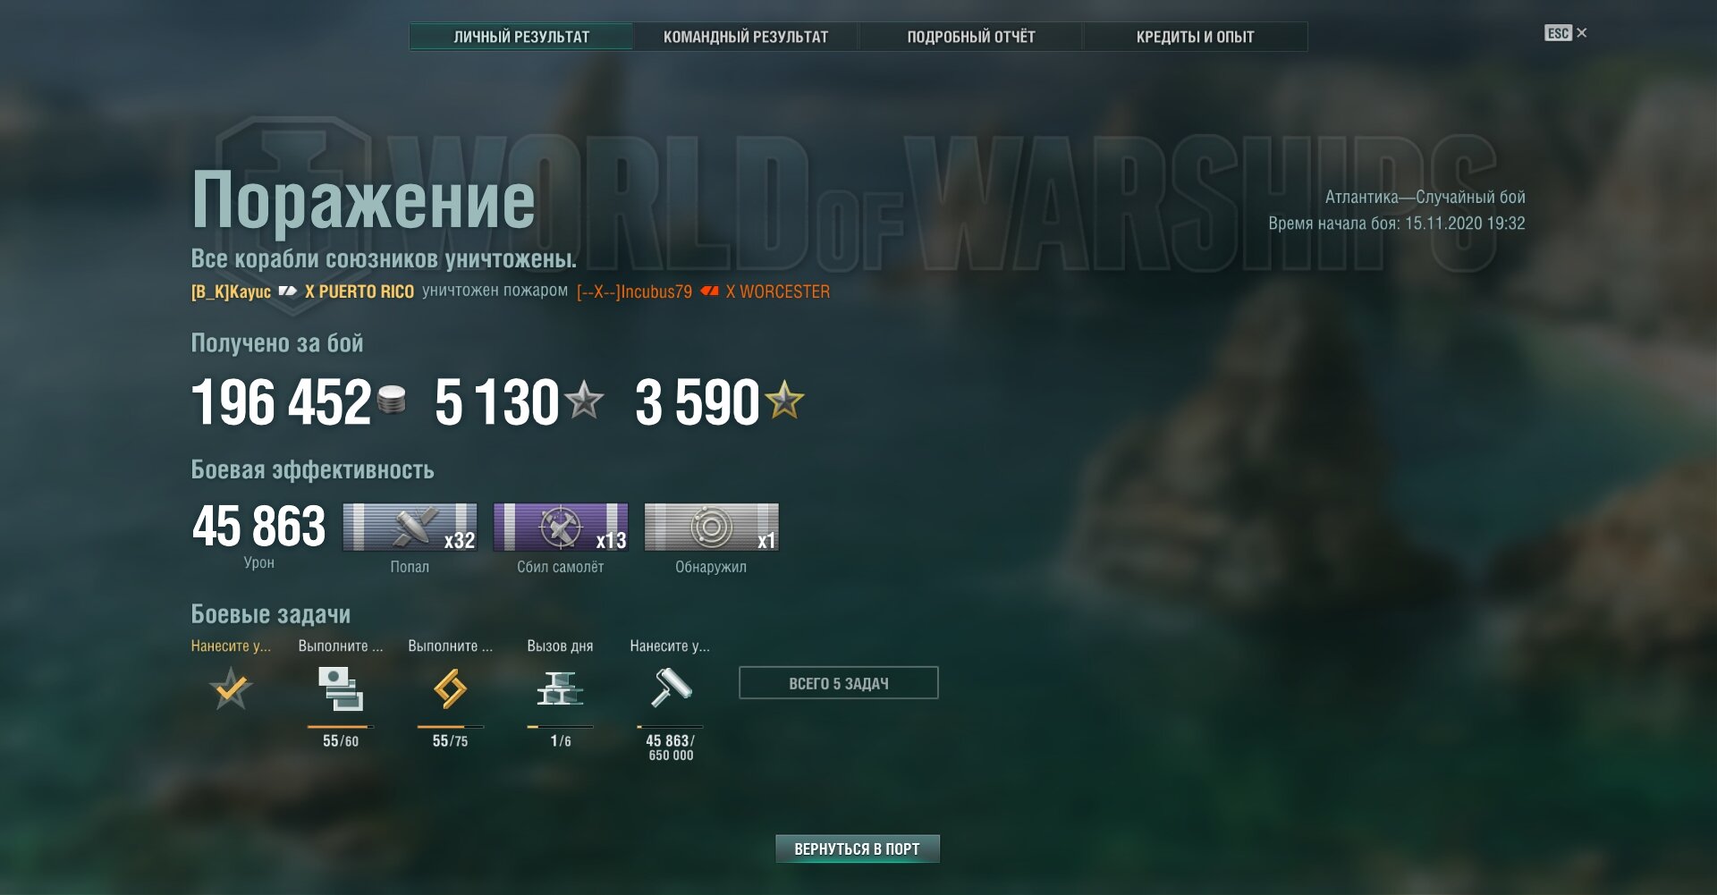Click the Вернуться в порт button
This screenshot has width=1717, height=895.
click(858, 849)
